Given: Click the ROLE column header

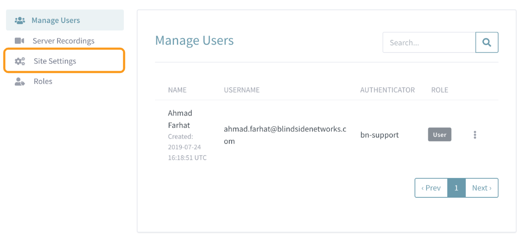Looking at the screenshot, I should coord(440,90).
